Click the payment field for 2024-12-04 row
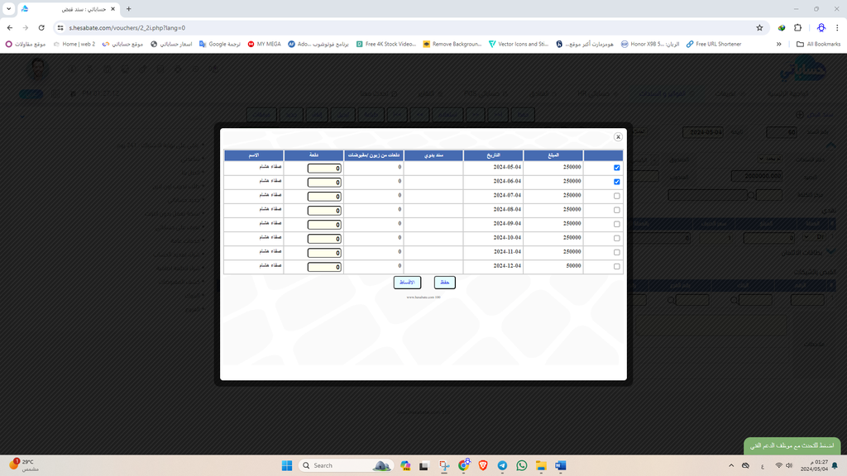 tap(324, 267)
